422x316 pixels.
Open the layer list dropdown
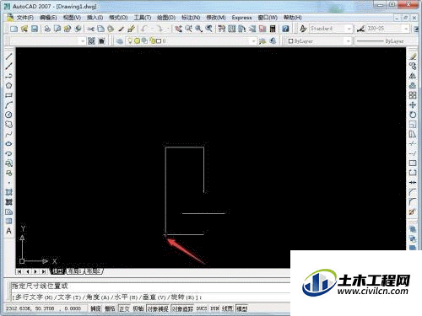tap(253, 41)
